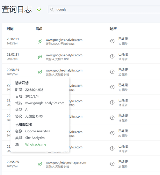Viewport: 160px width, 175px height.
Task: Click the 请求详情 popup heading
Action: click(x=22, y=83)
